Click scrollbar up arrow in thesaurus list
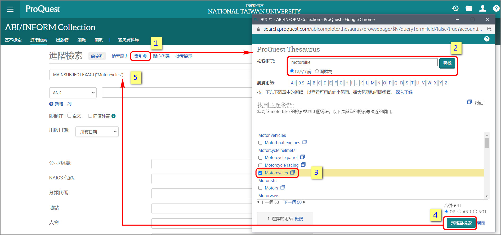The image size is (501, 235). (487, 135)
